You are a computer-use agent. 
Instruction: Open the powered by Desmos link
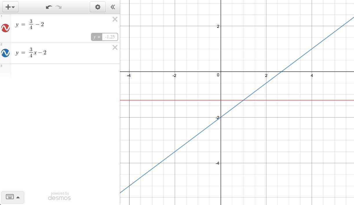pyautogui.click(x=59, y=196)
